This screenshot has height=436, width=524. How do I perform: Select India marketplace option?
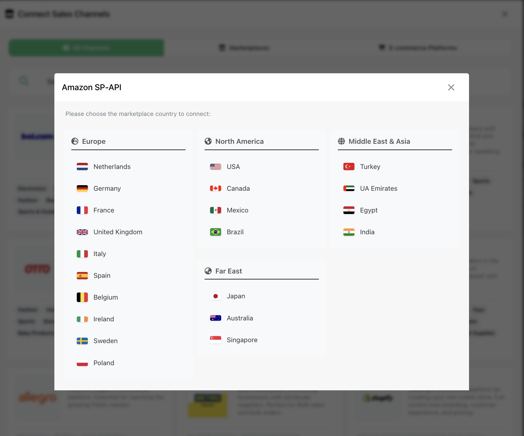point(367,232)
